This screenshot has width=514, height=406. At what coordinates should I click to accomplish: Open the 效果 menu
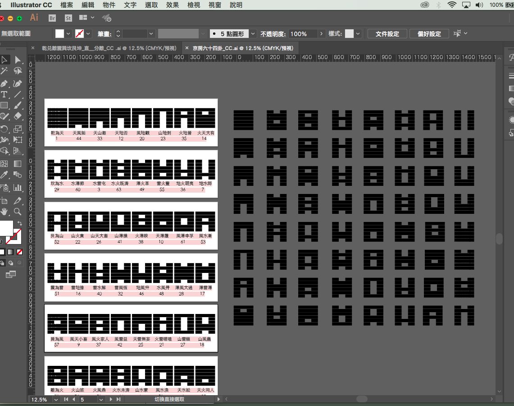point(173,5)
